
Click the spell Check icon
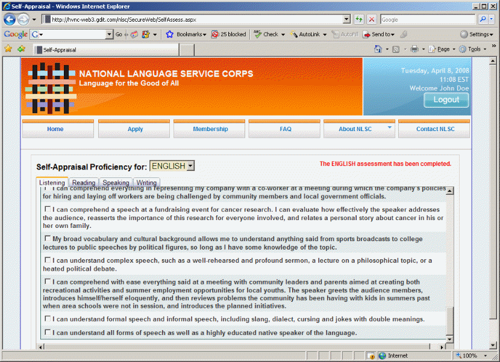257,34
